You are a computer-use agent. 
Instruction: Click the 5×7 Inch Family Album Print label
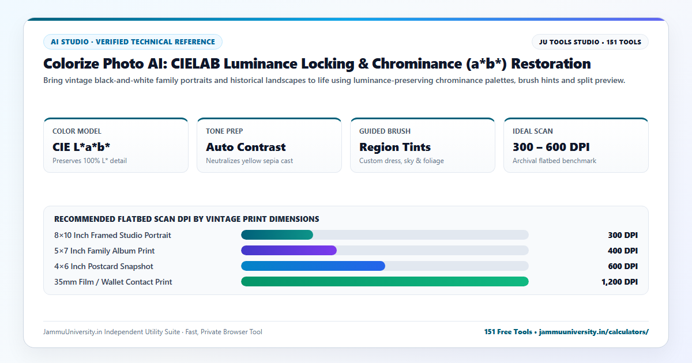[x=104, y=251]
